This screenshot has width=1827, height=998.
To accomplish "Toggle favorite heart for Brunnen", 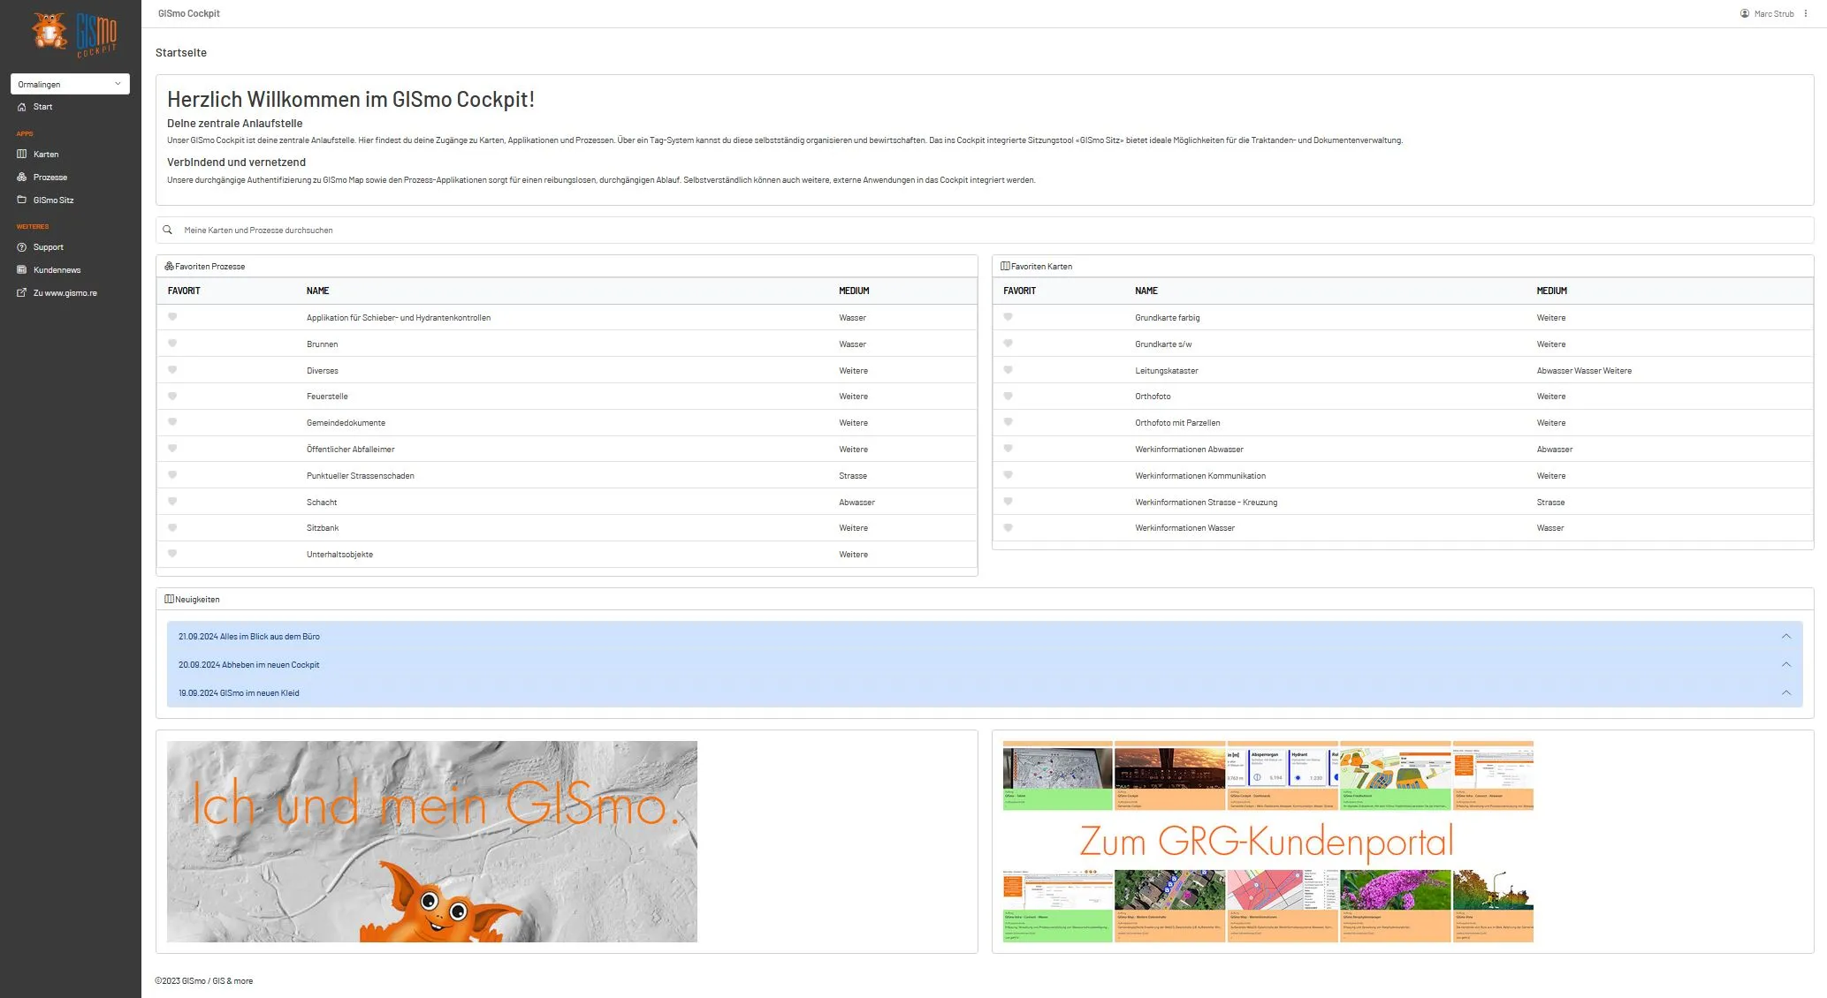I will click(x=172, y=343).
